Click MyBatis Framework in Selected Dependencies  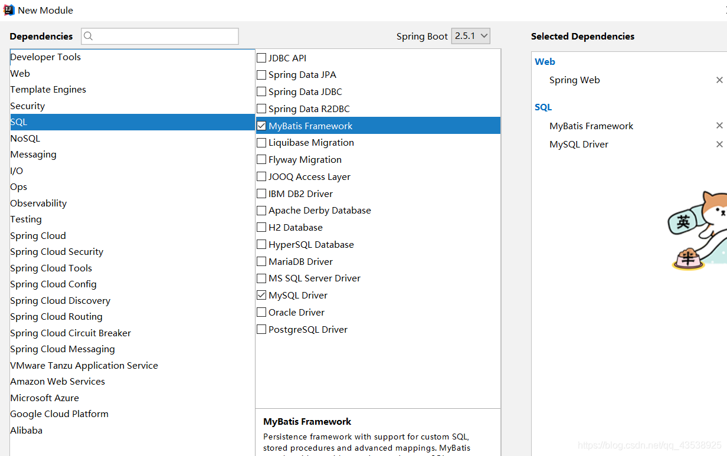591,126
